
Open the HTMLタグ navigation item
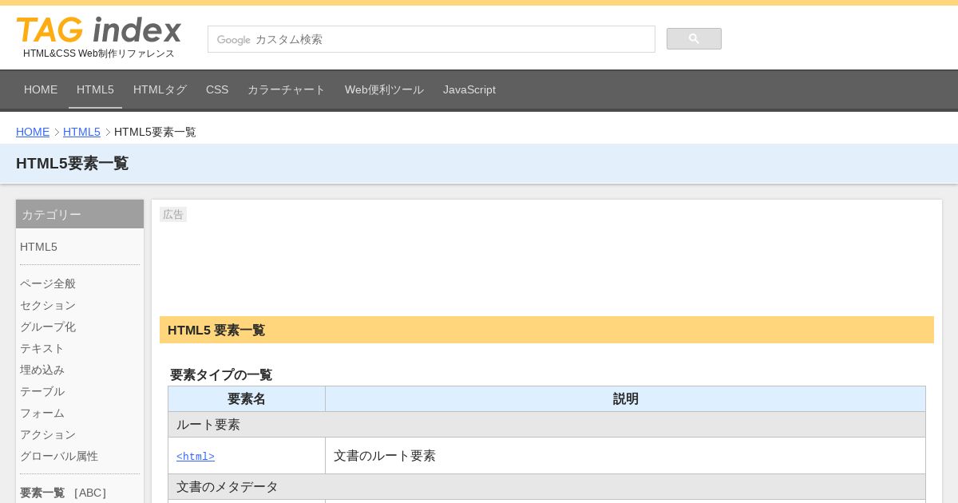pos(160,89)
